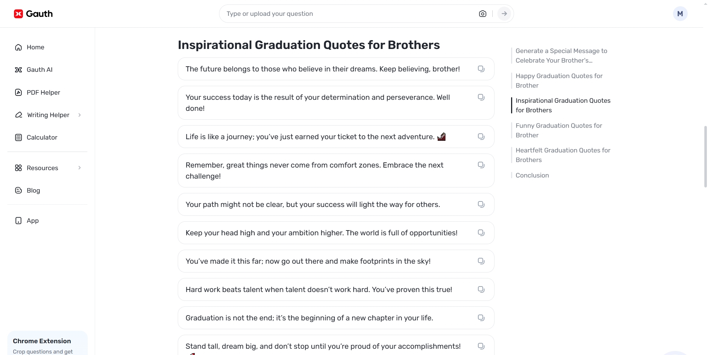
Task: Click the question input field
Action: (347, 14)
